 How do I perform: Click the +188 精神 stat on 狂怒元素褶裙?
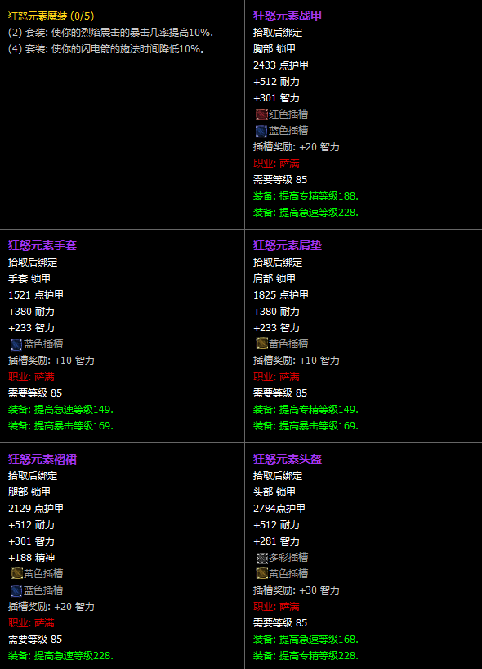[32, 558]
